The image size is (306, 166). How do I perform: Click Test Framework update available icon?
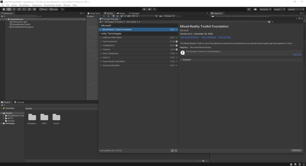point(176,41)
